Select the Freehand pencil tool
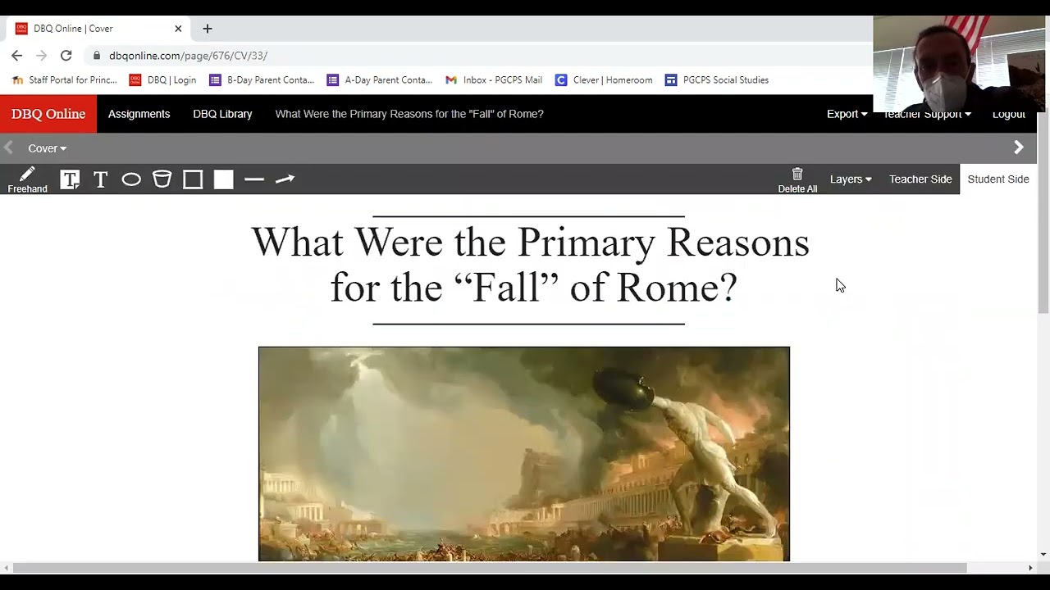The width and height of the screenshot is (1050, 590). tap(27, 179)
